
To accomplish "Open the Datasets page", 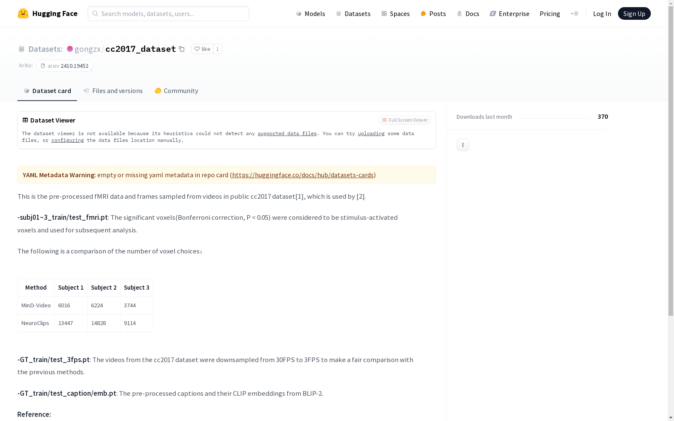I will (353, 13).
